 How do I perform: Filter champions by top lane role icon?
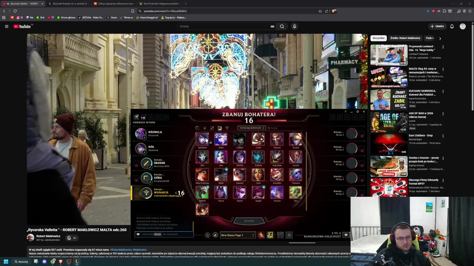pyautogui.click(x=197, y=128)
